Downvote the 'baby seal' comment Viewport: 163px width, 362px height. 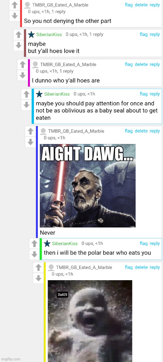point(26,105)
